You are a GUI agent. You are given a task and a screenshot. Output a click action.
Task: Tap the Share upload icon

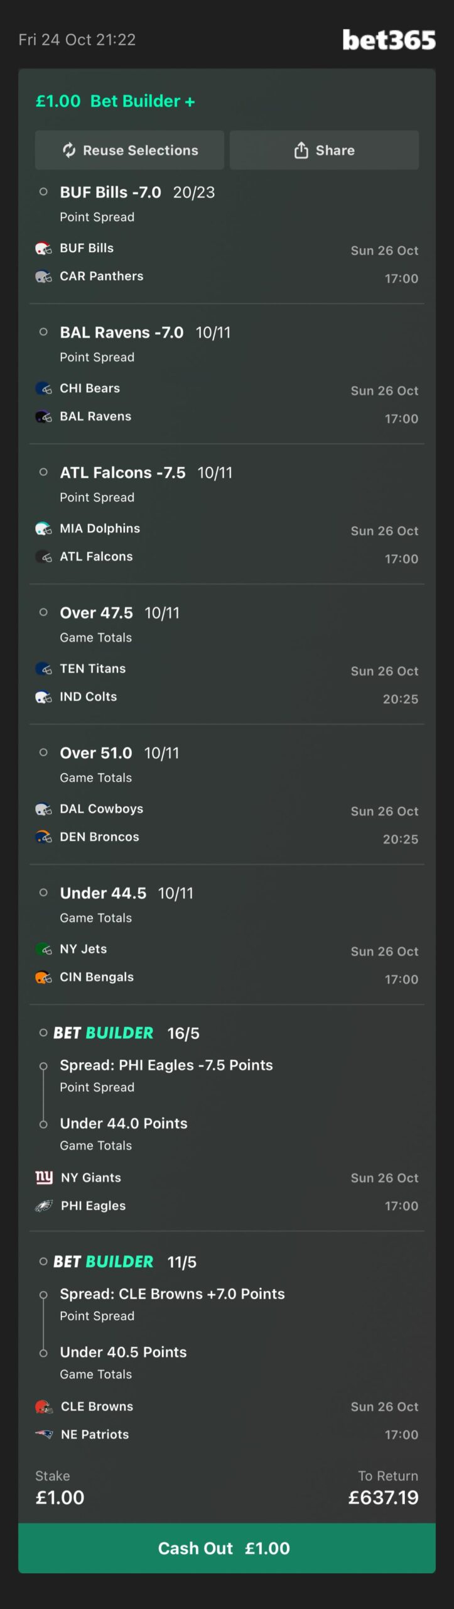301,150
